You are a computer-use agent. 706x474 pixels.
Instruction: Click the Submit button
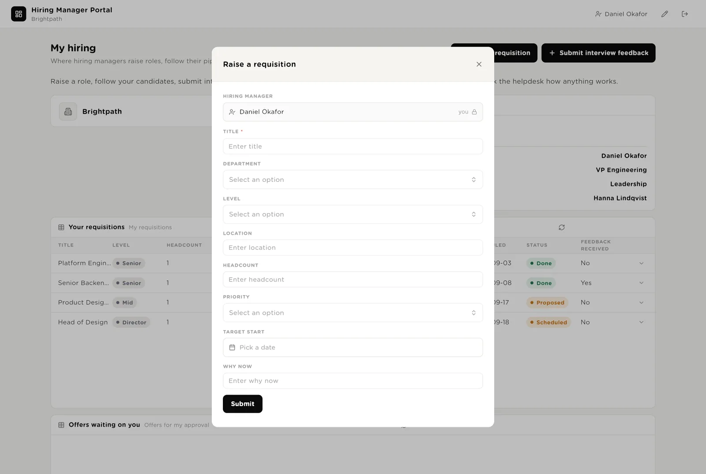[243, 404]
